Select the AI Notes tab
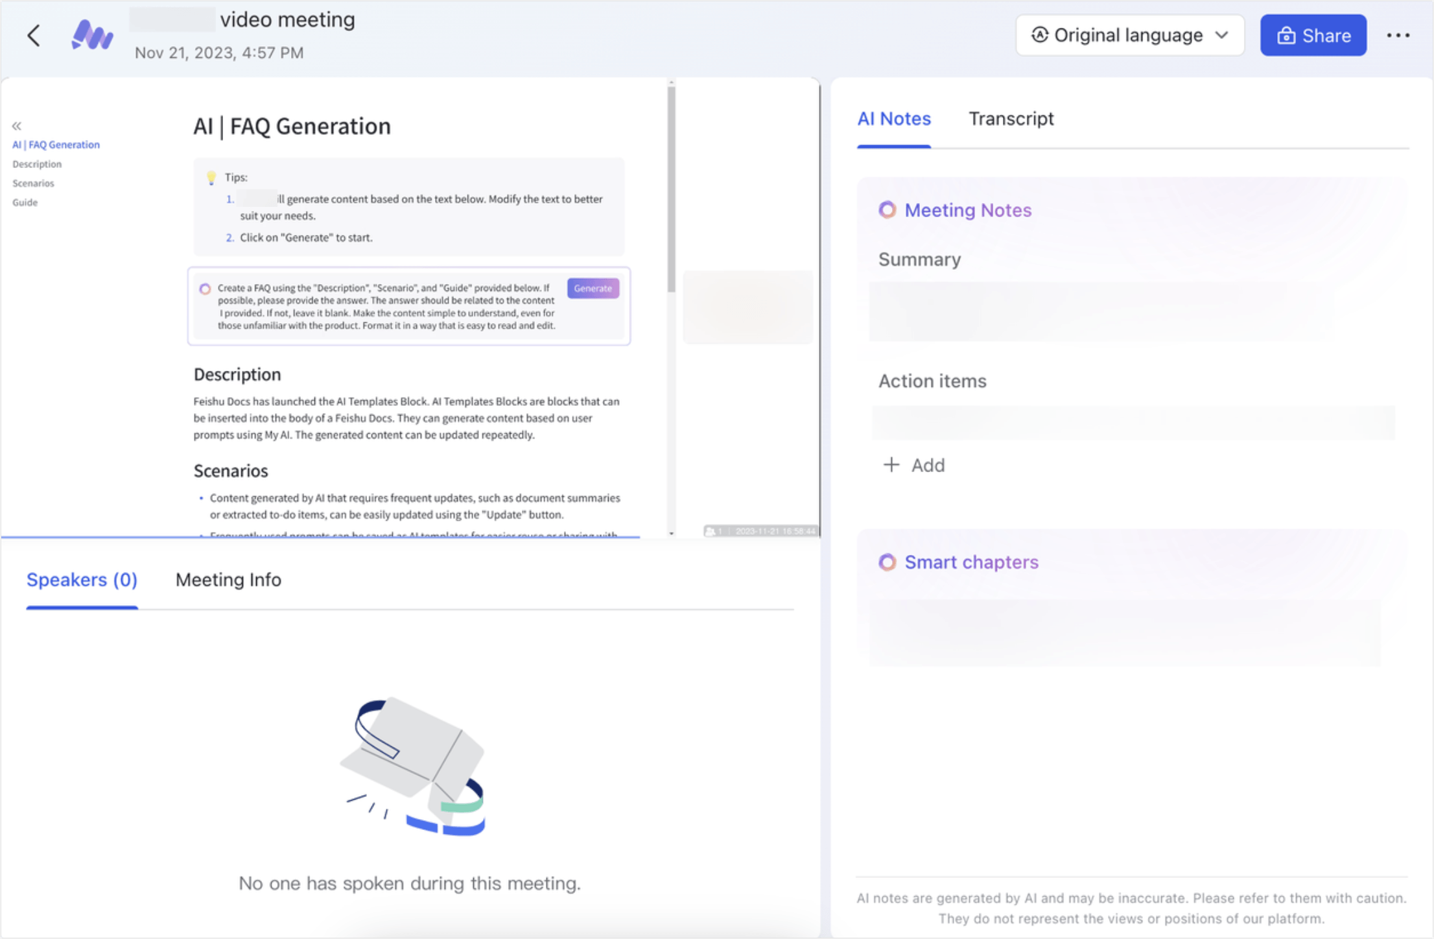1434x939 pixels. click(893, 119)
